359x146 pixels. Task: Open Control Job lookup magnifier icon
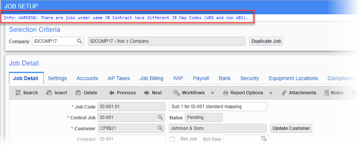(x=160, y=117)
